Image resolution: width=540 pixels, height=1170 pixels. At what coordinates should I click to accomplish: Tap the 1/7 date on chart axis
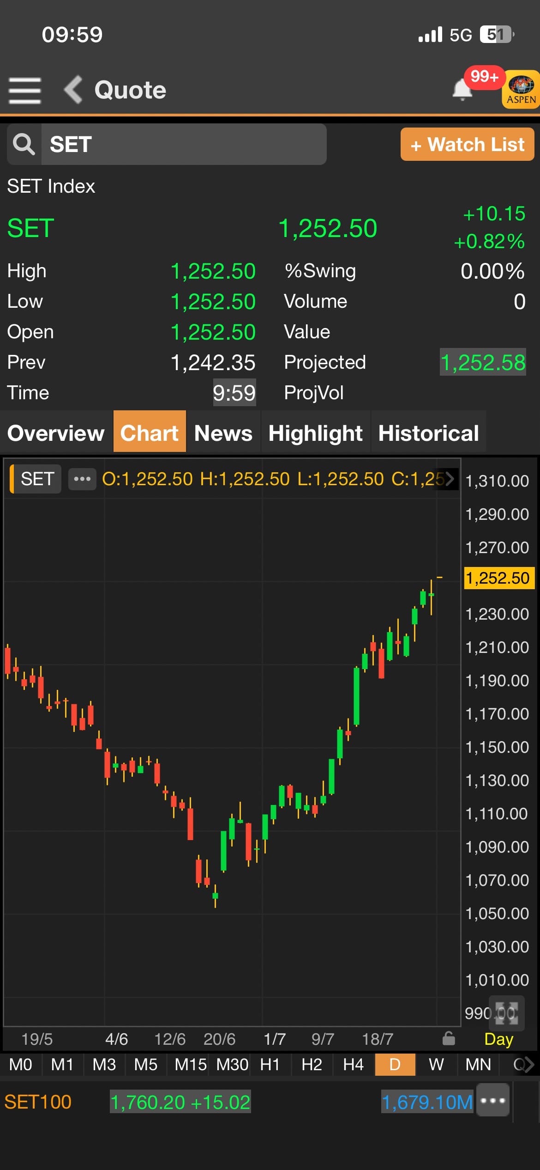tap(275, 1039)
